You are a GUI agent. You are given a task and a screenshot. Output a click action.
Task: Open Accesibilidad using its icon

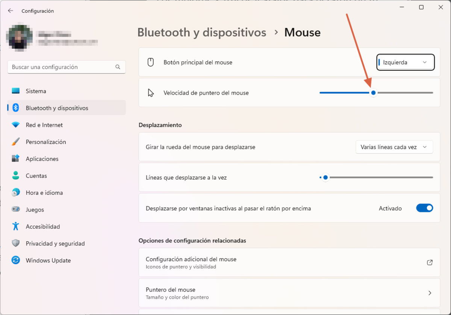click(15, 226)
